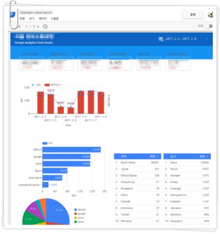Select the South Korea row

[137, 162]
